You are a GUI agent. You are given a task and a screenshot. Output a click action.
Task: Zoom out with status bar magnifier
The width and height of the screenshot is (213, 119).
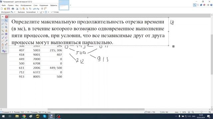(x=193, y=112)
